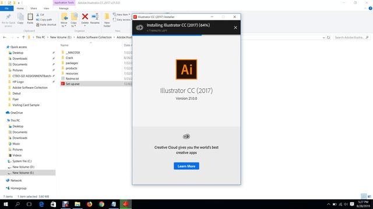Select the __MACOSX folder
373x209 pixels.
73,52
